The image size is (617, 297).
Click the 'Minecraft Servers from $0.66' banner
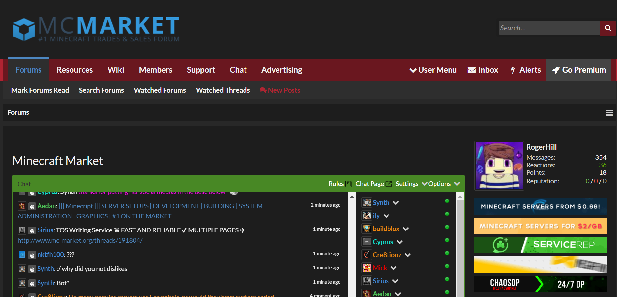[540, 206]
